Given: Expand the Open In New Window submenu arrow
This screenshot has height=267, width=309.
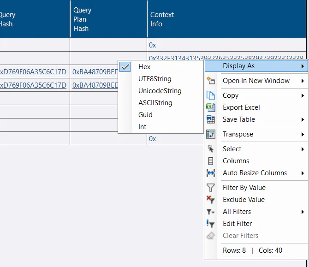Looking at the screenshot, I should click(x=303, y=81).
